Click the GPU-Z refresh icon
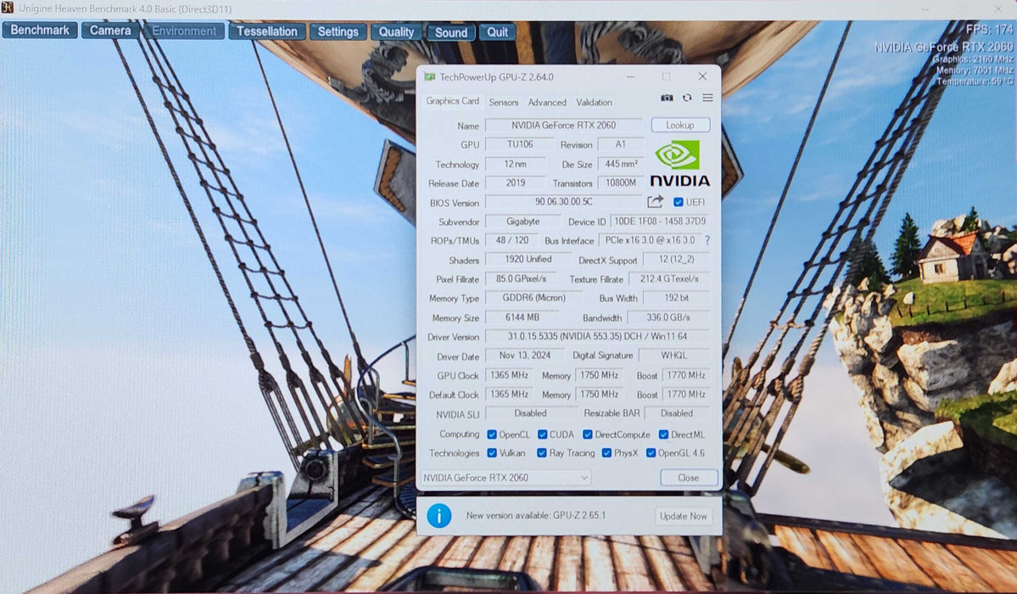Image resolution: width=1017 pixels, height=594 pixels. 687,98
